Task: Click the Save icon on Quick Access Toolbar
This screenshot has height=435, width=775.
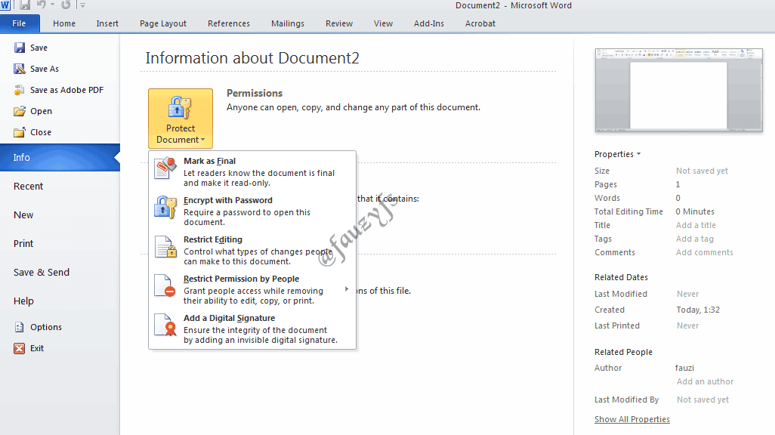Action: (x=25, y=5)
